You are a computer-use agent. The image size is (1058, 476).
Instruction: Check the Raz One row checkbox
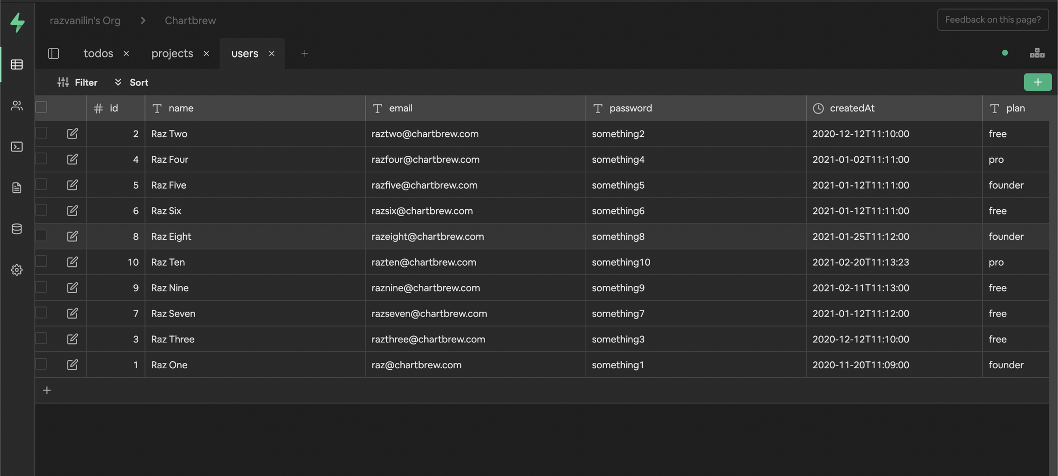[41, 364]
